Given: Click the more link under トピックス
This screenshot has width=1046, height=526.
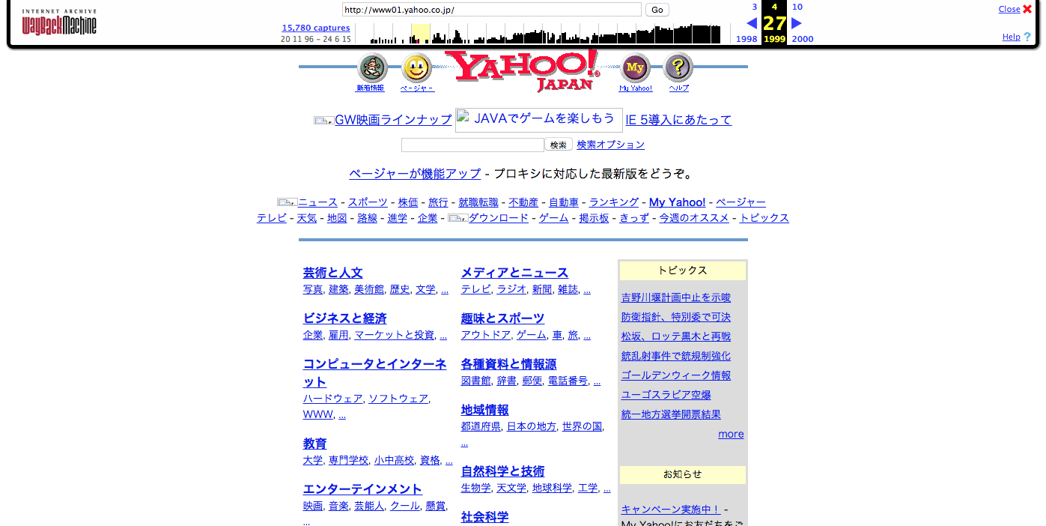Looking at the screenshot, I should pos(731,434).
